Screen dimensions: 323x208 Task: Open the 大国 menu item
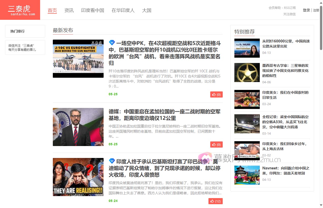[147, 10]
